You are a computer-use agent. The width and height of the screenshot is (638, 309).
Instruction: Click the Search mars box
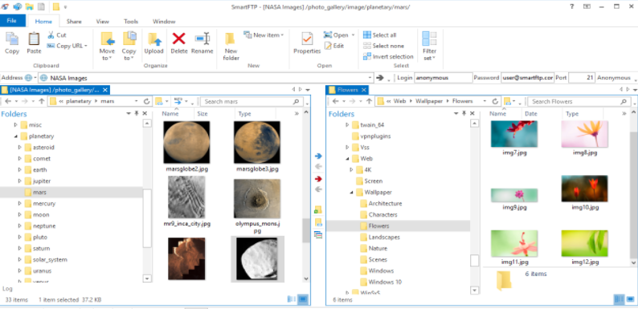tap(252, 102)
